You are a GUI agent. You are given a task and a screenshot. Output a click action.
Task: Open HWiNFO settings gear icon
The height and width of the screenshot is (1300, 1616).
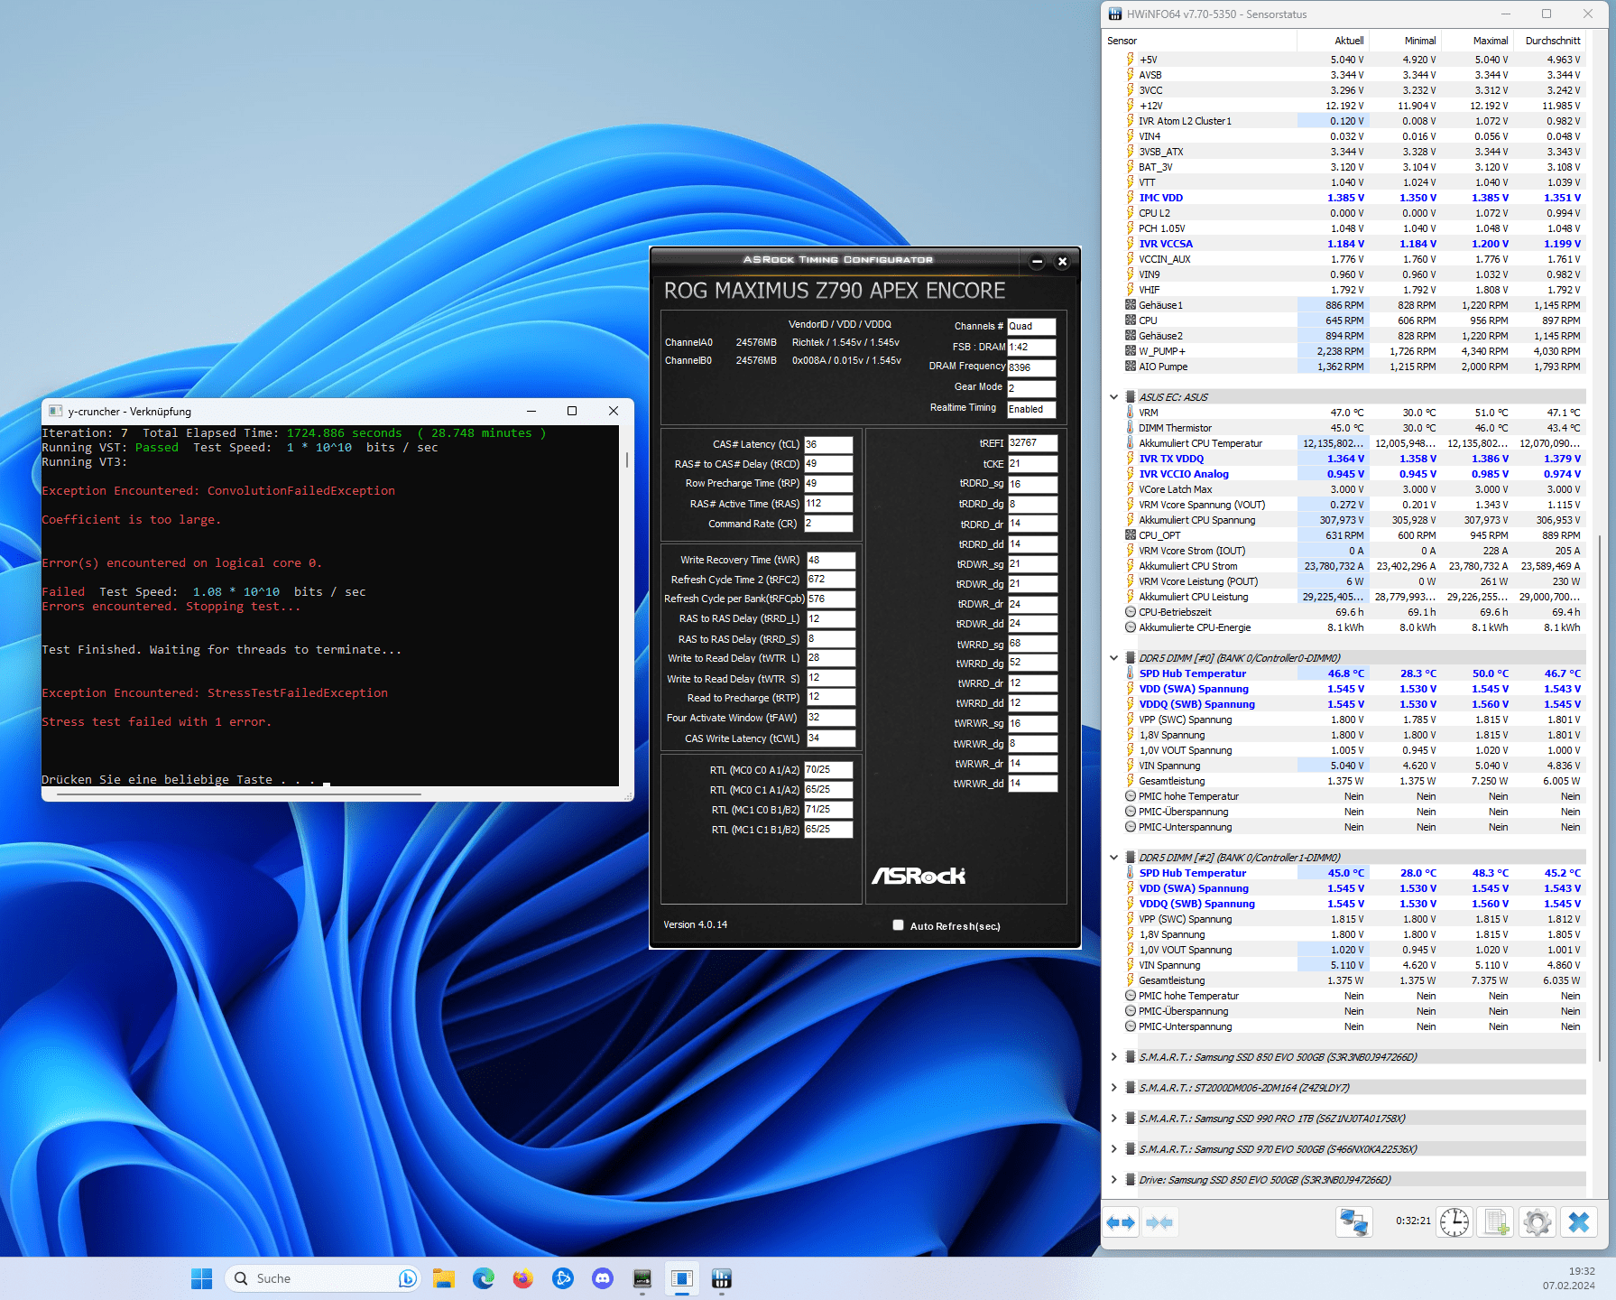click(1537, 1222)
